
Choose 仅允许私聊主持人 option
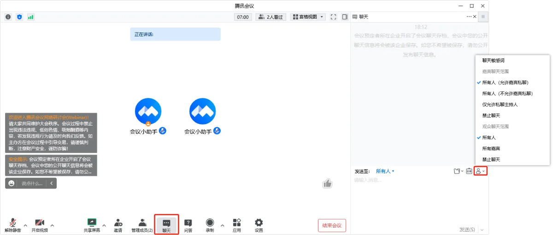coord(512,104)
